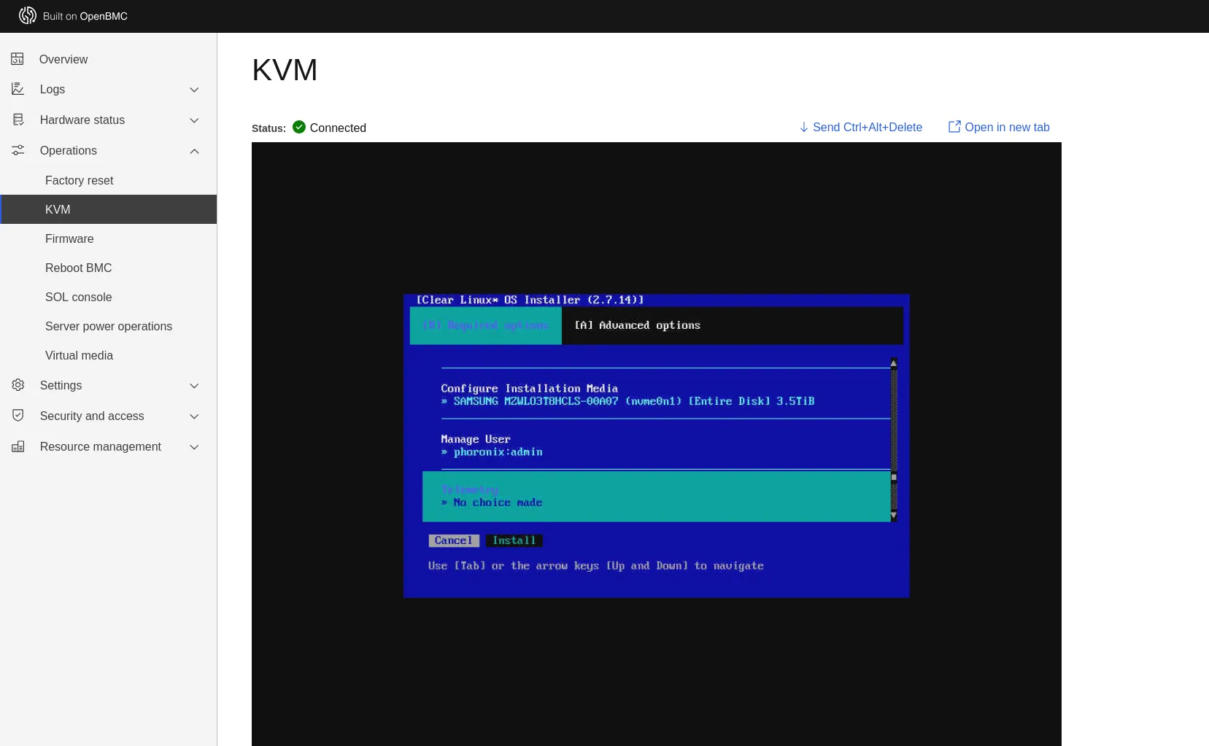Viewport: 1209px width, 746px height.
Task: Click the highlighted Telemetry entry
Action: click(657, 496)
